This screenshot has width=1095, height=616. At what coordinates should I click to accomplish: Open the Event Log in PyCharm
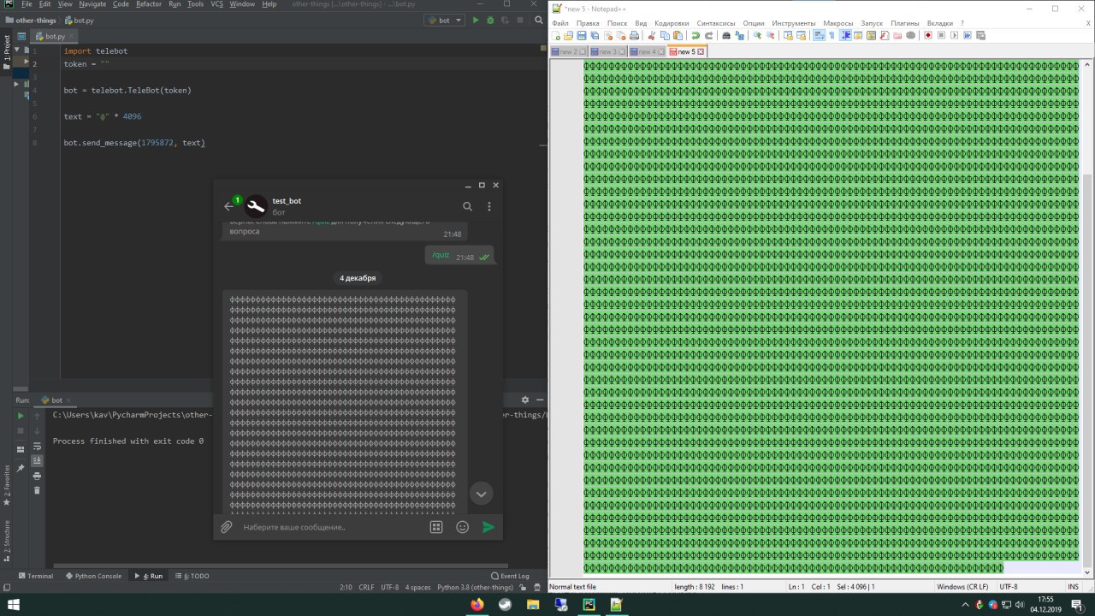click(x=511, y=576)
